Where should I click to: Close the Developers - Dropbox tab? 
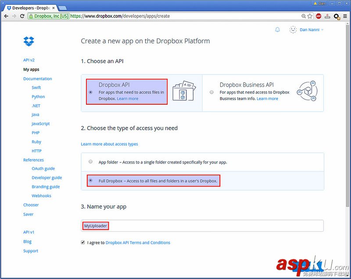tap(53, 8)
